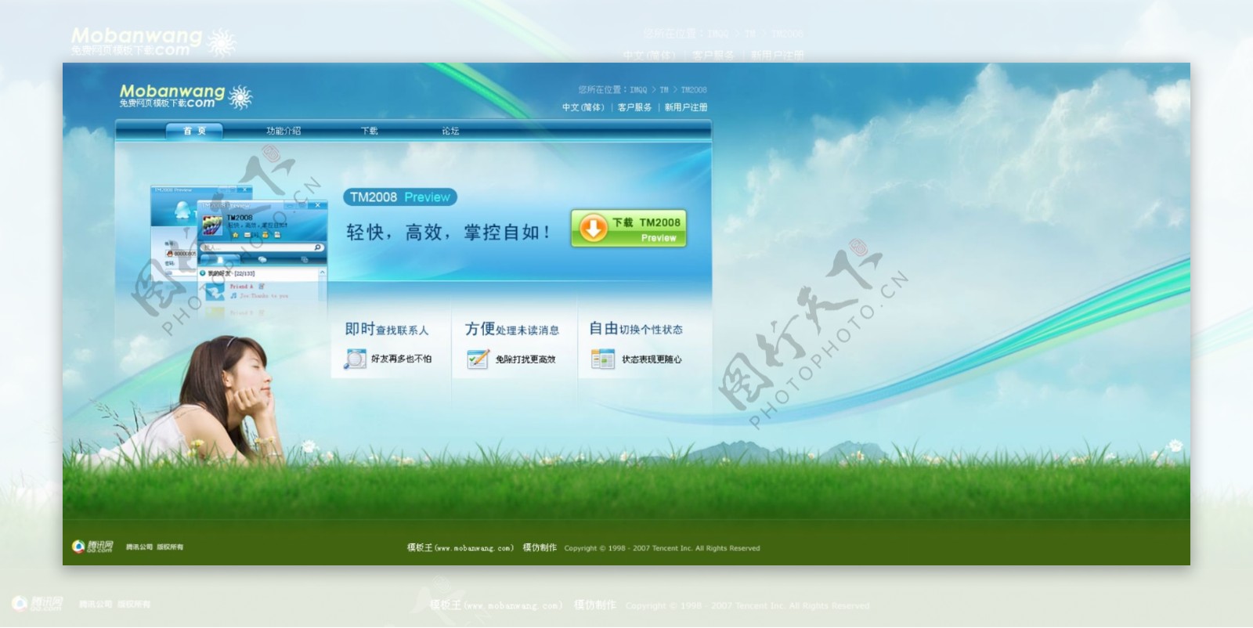Click the Mobanwang sun logo icon
The height and width of the screenshot is (628, 1253).
click(240, 98)
